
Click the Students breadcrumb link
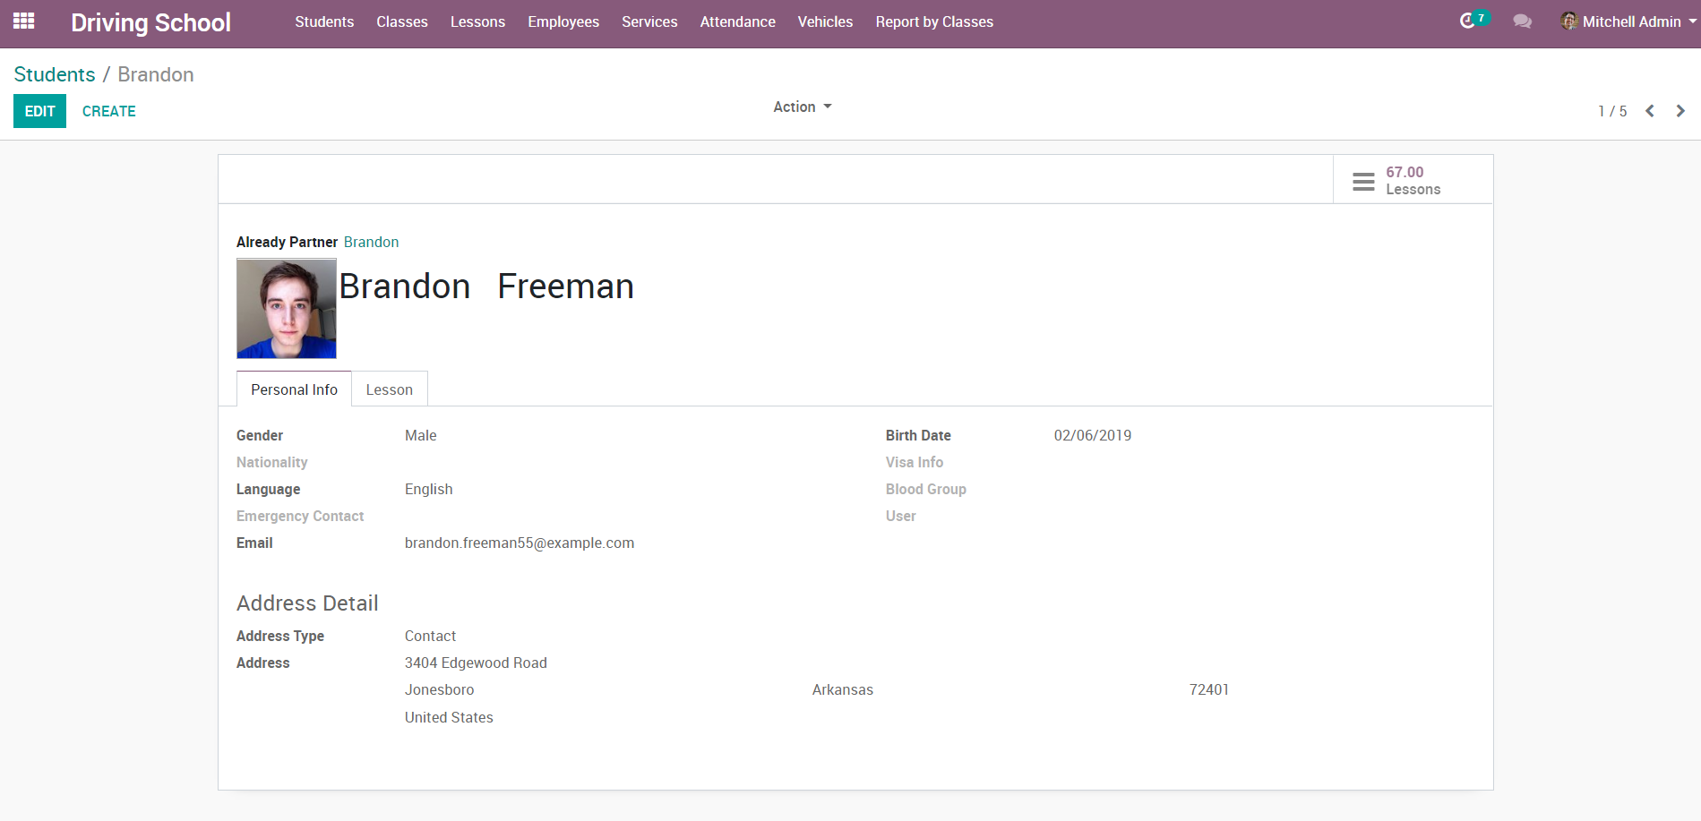55,74
